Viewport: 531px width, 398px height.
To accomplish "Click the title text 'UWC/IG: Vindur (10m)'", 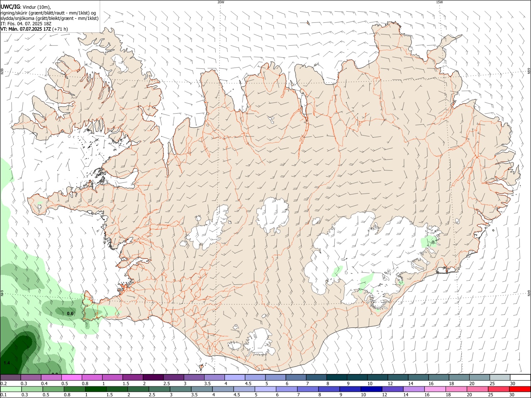I will pyautogui.click(x=26, y=7).
